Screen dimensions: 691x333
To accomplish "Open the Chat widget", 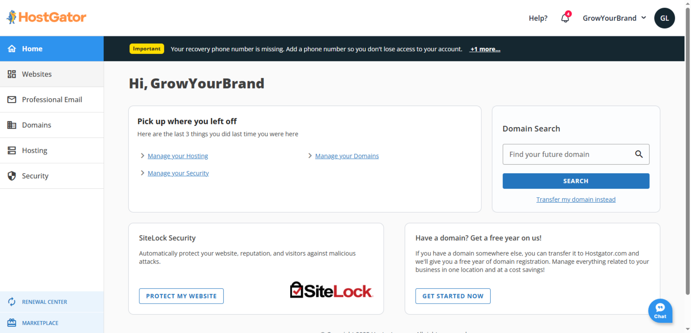I will point(660,311).
